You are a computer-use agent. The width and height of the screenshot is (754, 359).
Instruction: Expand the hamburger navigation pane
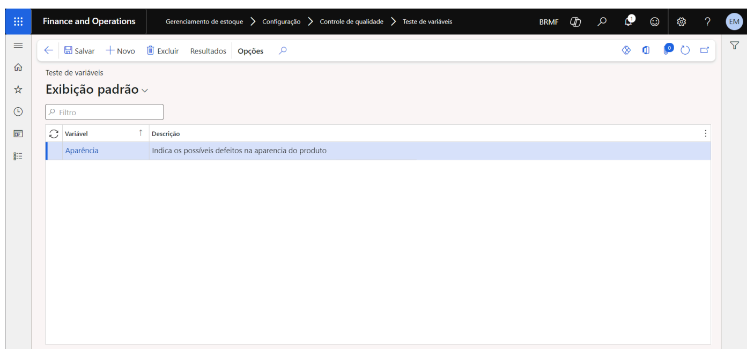[18, 46]
